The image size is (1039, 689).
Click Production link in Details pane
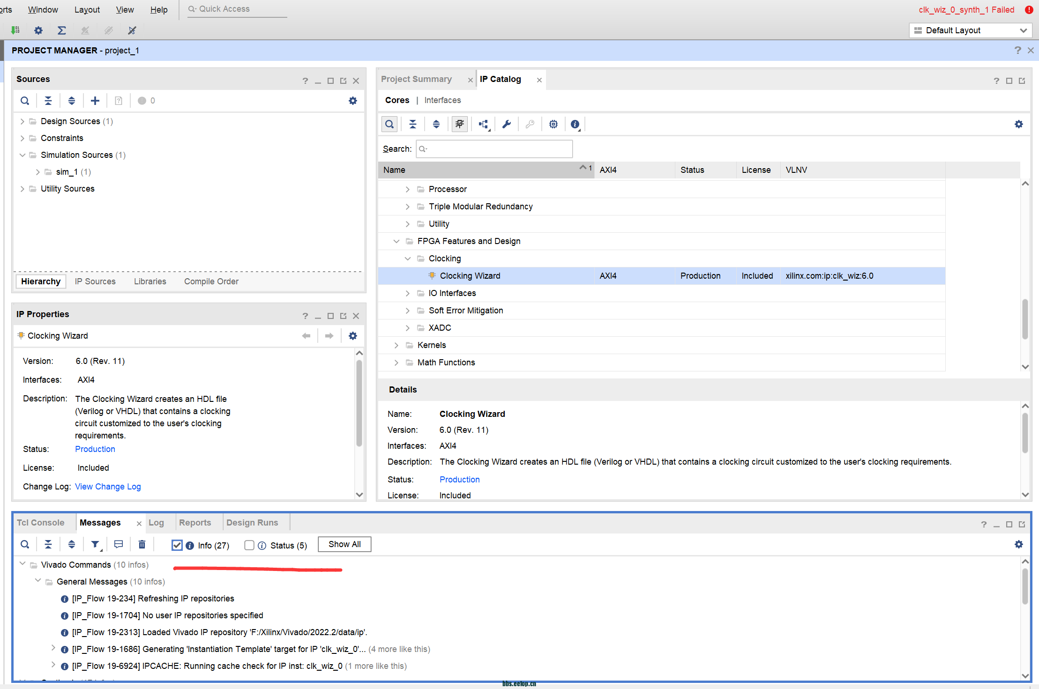pos(460,480)
